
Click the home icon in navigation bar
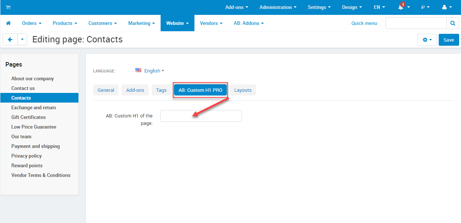[8, 23]
